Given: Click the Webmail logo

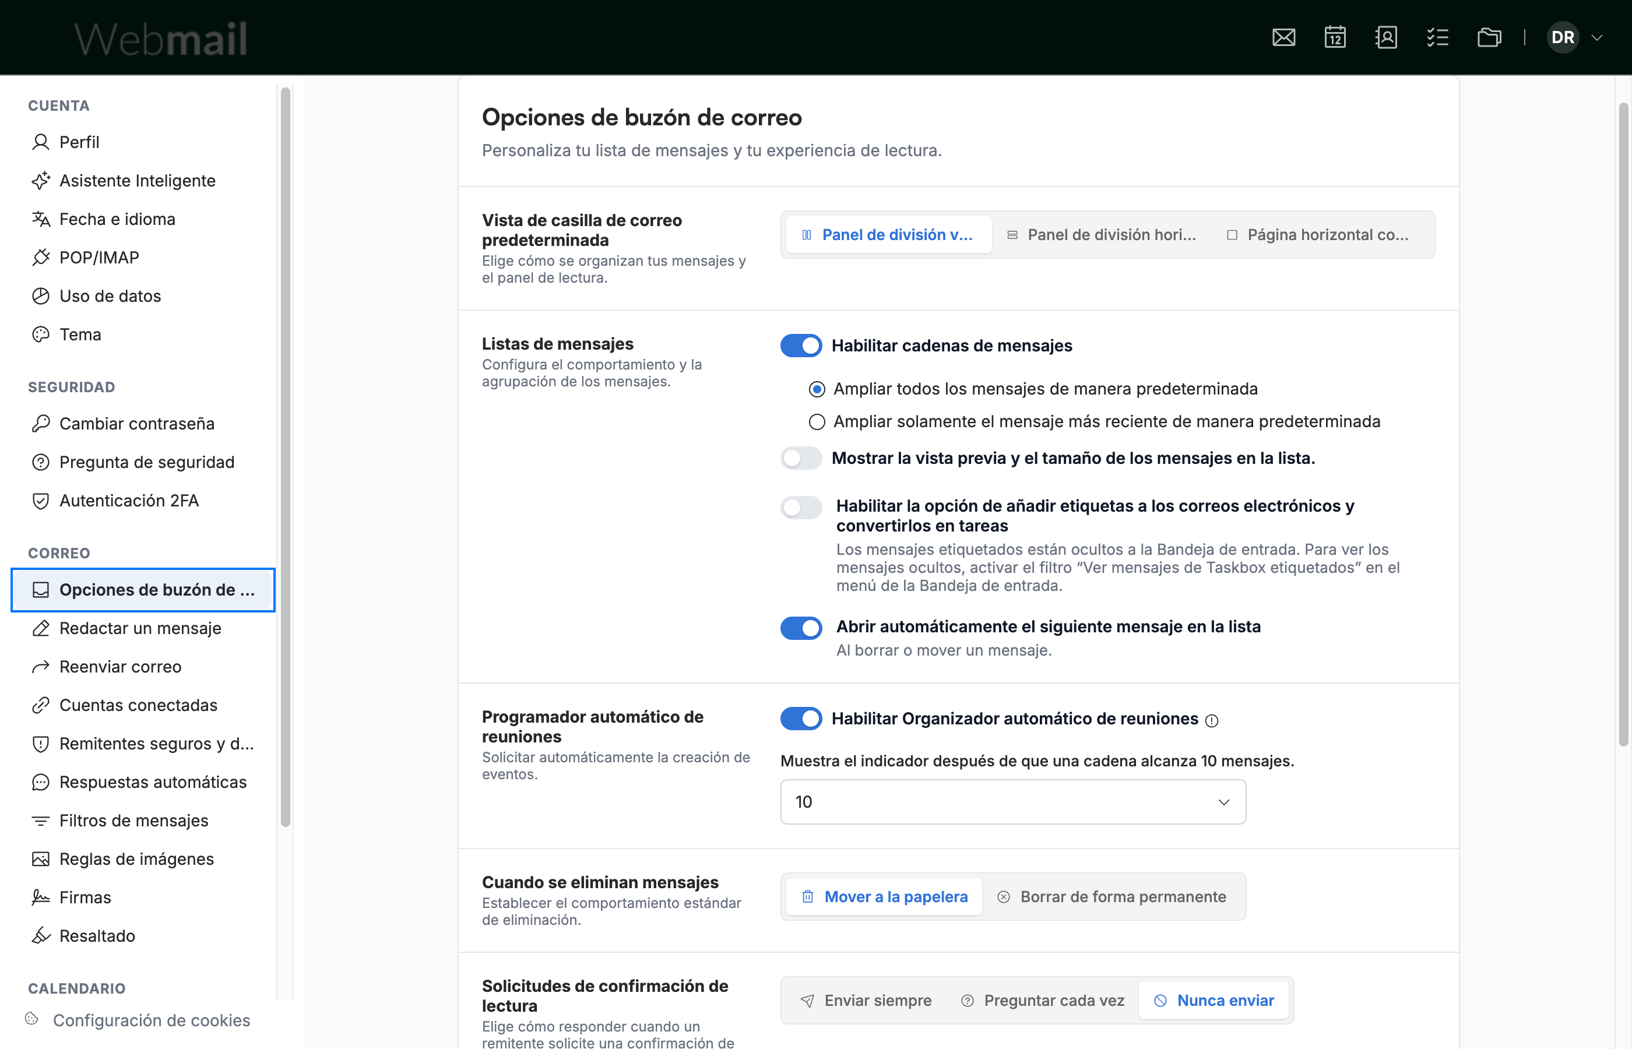Looking at the screenshot, I should coord(161,39).
